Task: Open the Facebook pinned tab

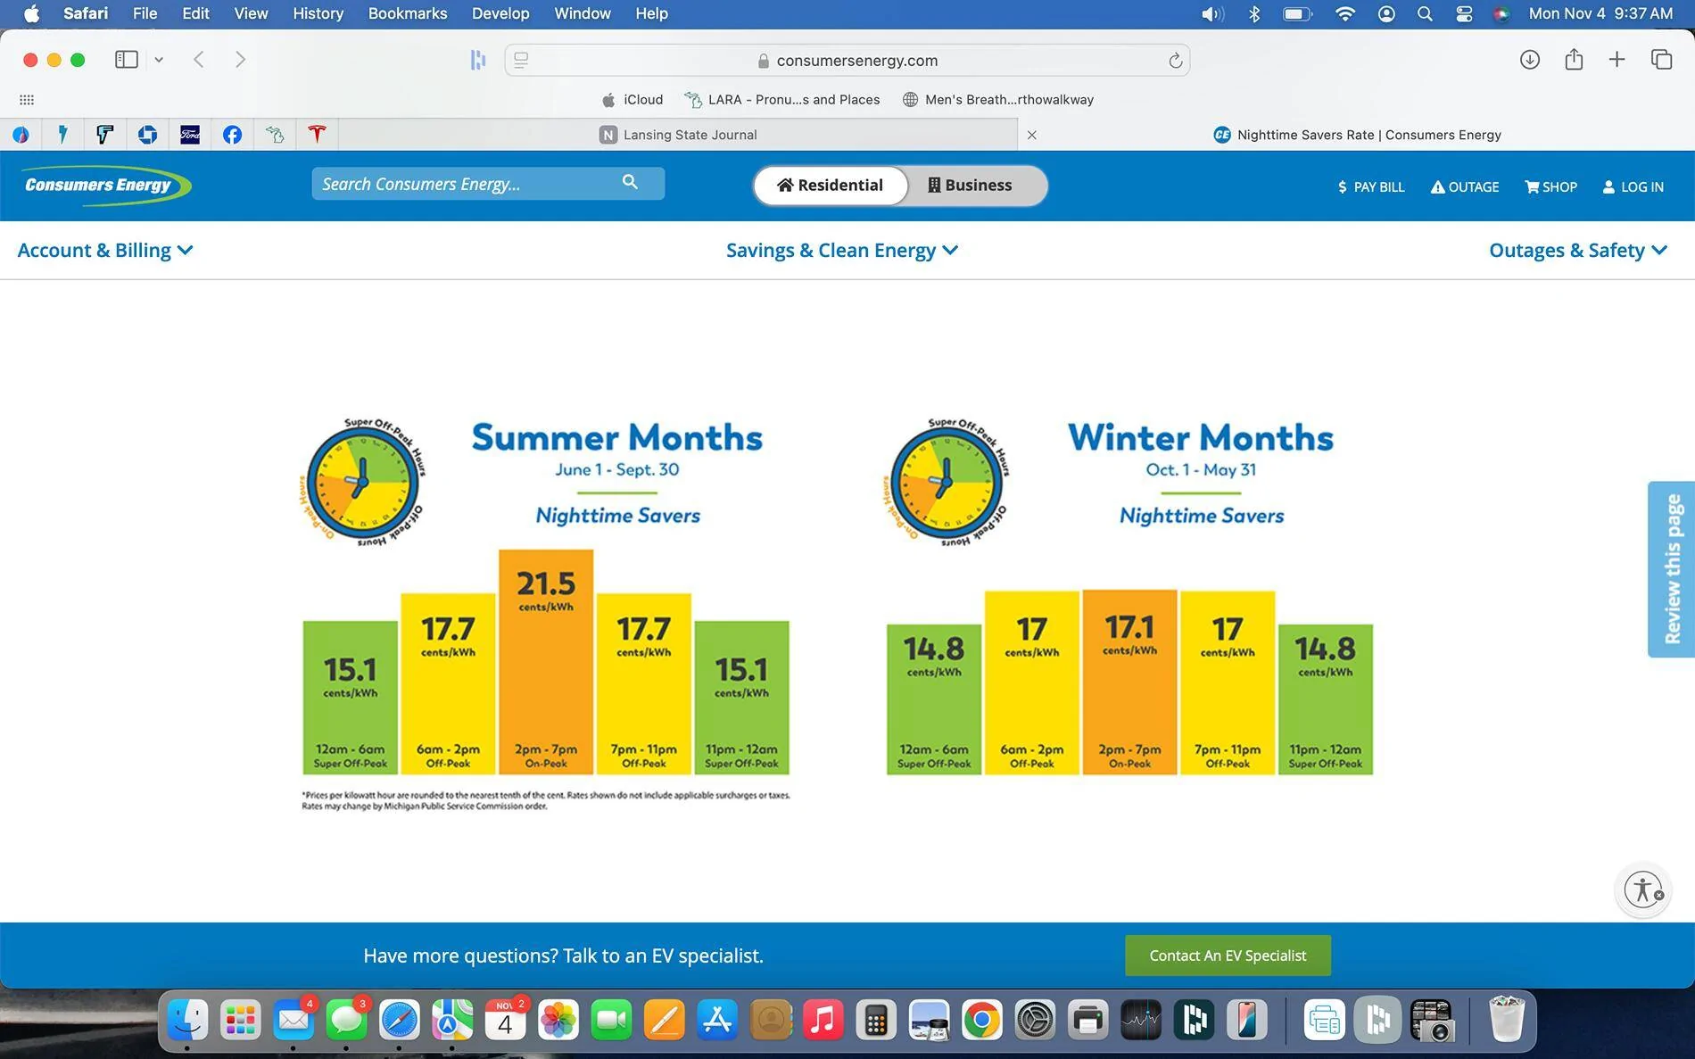Action: 232,135
